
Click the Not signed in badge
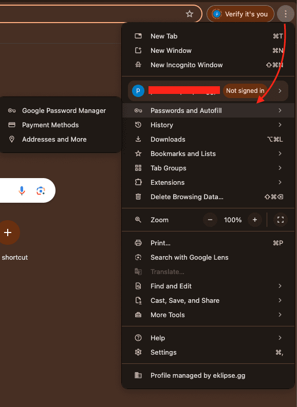click(x=245, y=91)
